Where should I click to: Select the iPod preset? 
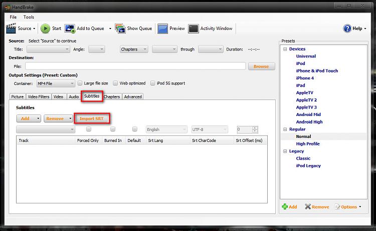point(300,63)
